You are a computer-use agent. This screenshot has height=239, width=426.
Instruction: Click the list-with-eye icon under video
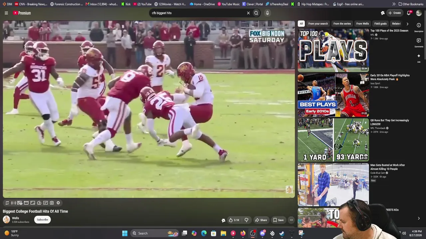[20, 203]
